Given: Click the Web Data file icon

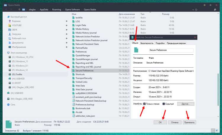Looking at the screenshot, I should pyautogui.click(x=73, y=86).
